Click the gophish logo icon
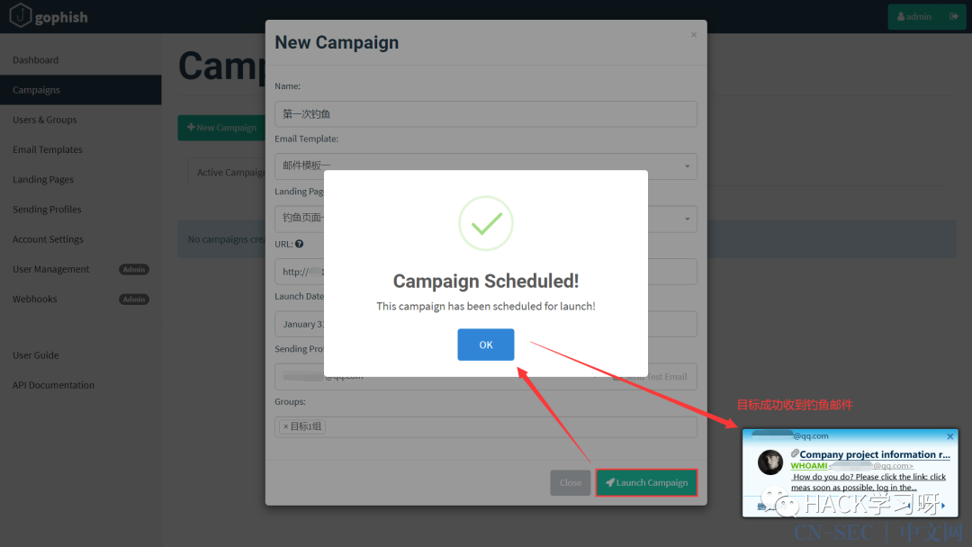 [20, 17]
